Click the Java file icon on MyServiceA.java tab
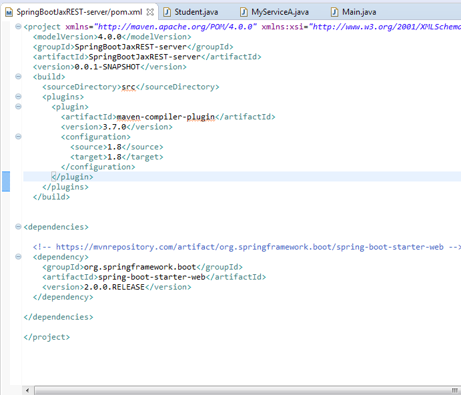This screenshot has width=461, height=395. pyautogui.click(x=244, y=12)
